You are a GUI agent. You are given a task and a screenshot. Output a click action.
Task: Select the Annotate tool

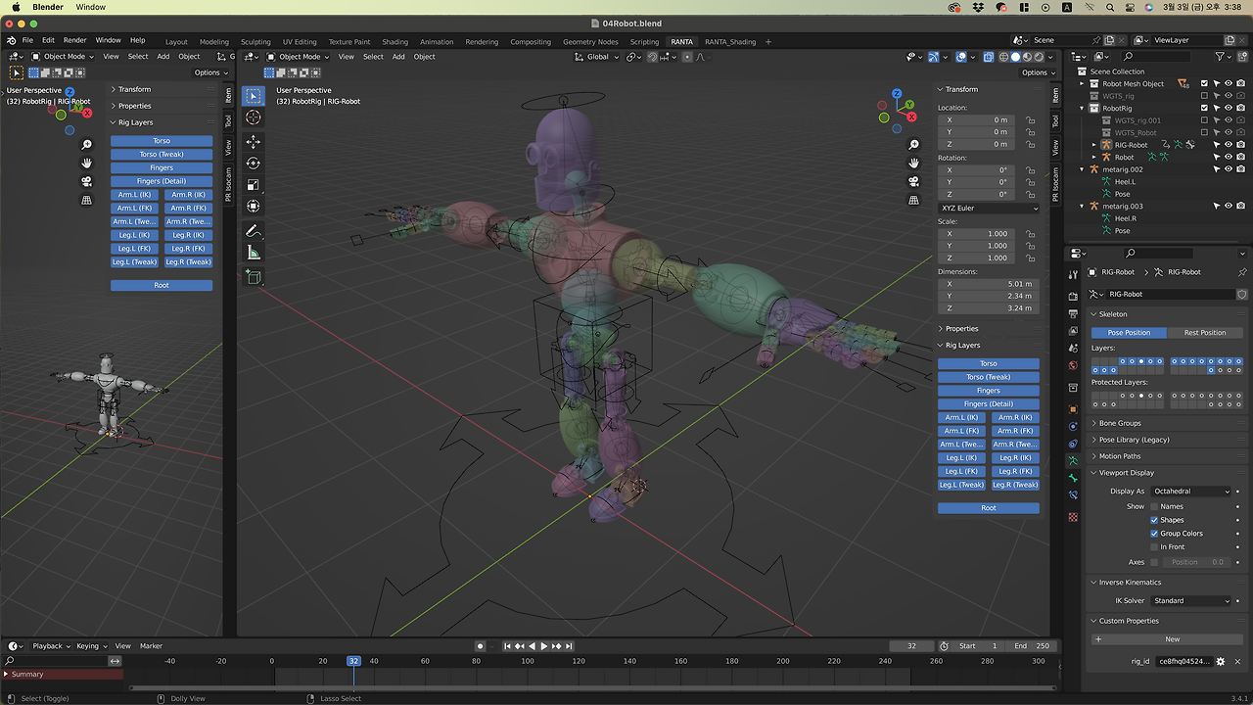tap(254, 231)
